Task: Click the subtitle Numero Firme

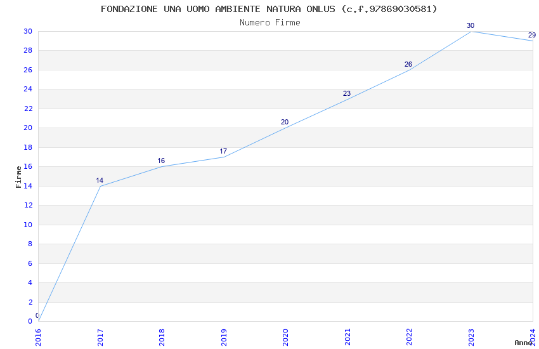Action: tap(270, 23)
